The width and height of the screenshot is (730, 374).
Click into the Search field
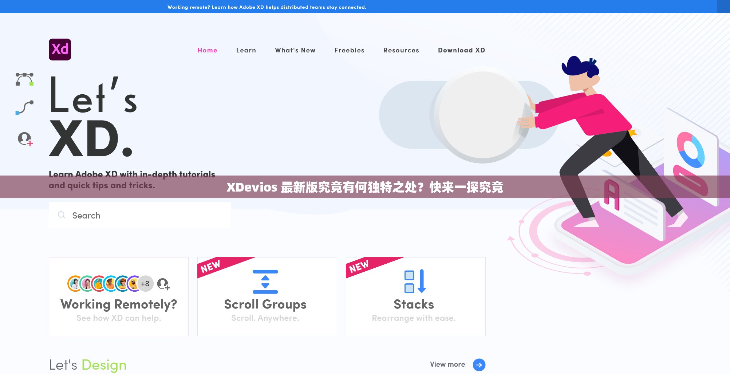click(x=140, y=215)
